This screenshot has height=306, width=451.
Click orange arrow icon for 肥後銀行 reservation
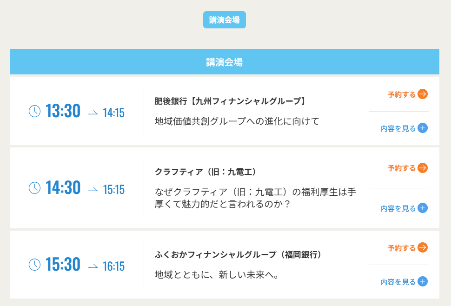point(422,94)
